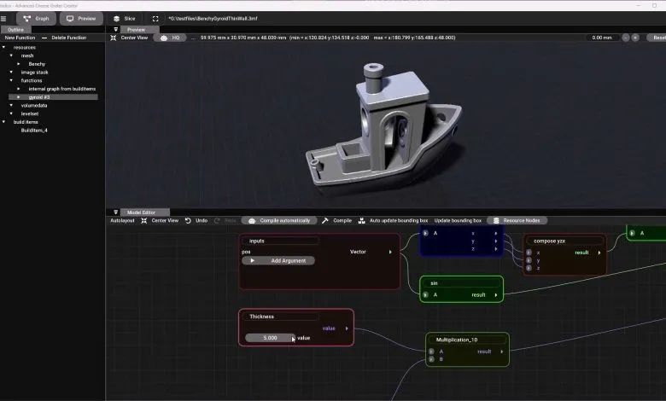Click the fullscreen icon beside the Slice button
This screenshot has width=666, height=401.
point(155,18)
